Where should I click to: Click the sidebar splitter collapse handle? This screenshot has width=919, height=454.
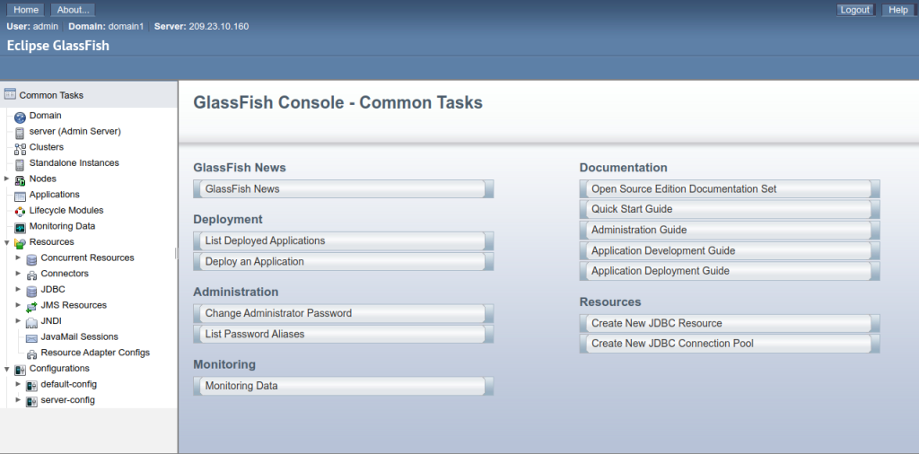(177, 253)
